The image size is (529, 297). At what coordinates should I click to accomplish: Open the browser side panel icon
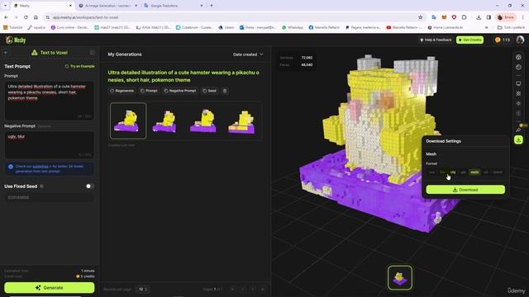tap(488, 17)
